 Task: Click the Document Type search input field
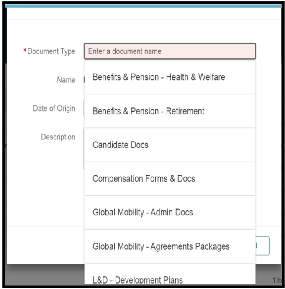(x=169, y=52)
